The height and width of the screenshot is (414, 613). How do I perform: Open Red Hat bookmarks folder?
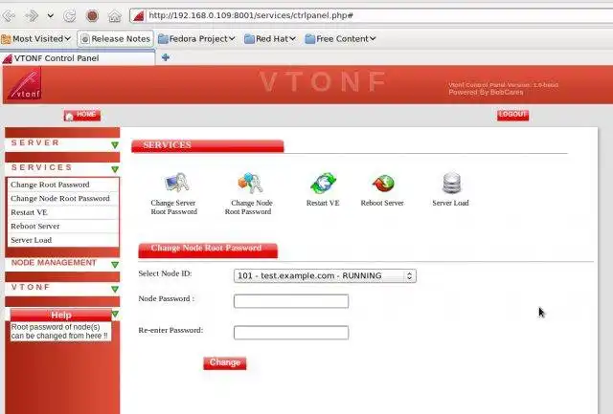[270, 38]
